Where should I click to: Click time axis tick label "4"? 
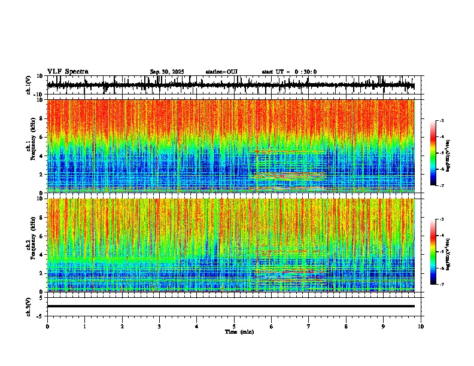(197, 327)
